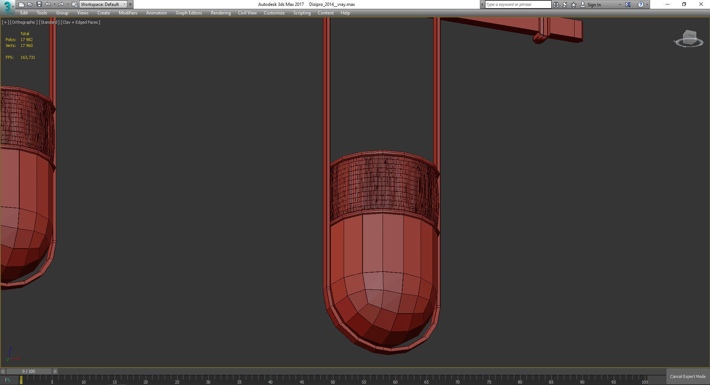Click Sign In
The width and height of the screenshot is (710, 385).
pos(594,5)
